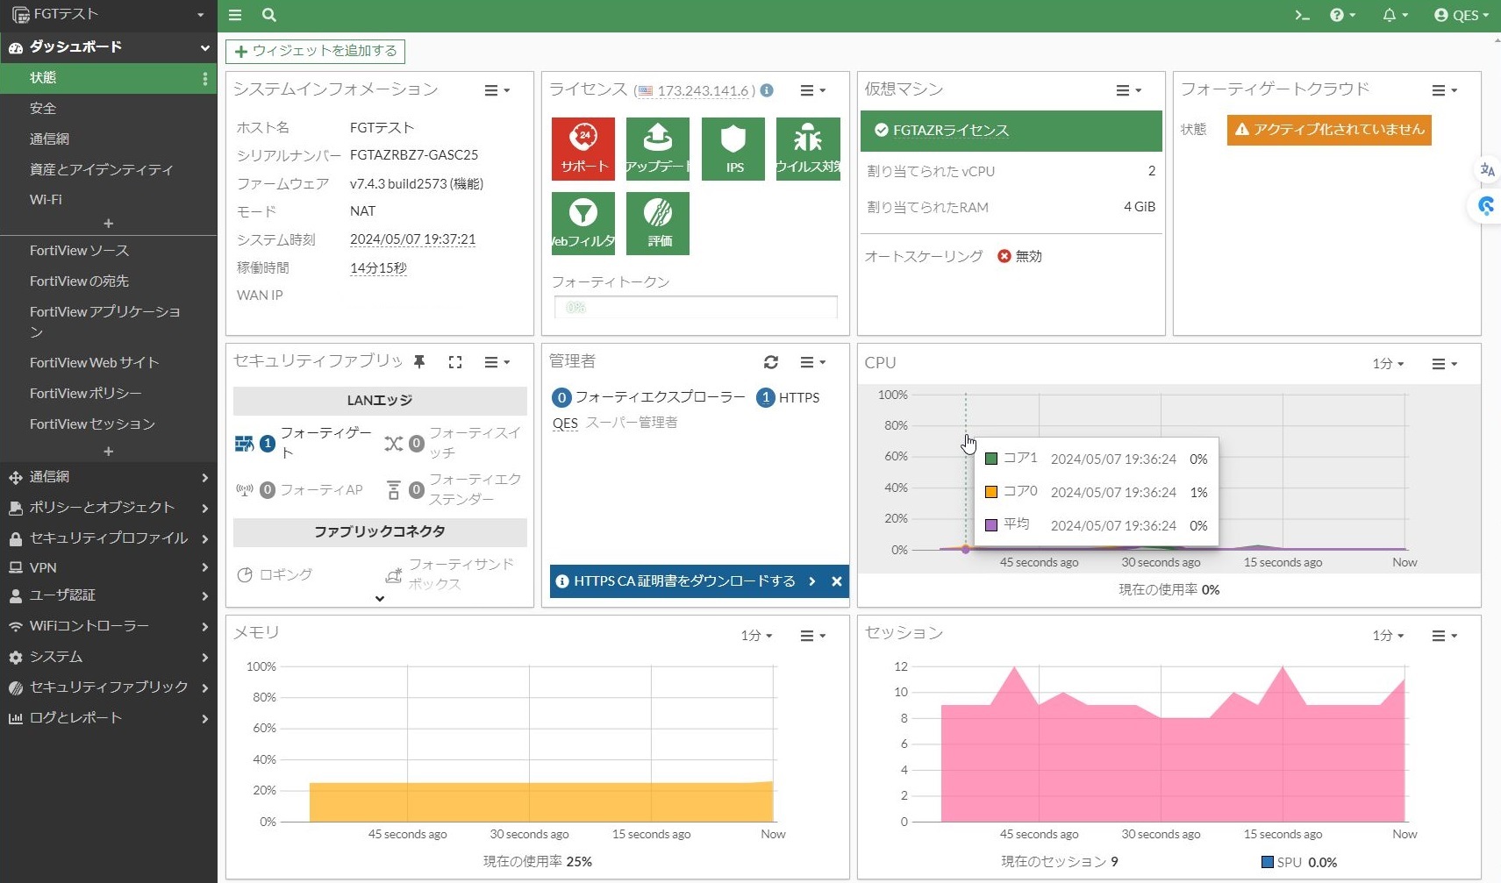Open the help question mark menu
The height and width of the screenshot is (883, 1501).
(x=1342, y=15)
